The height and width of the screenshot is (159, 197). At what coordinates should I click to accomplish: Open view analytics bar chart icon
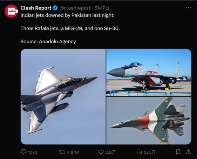[140, 152]
